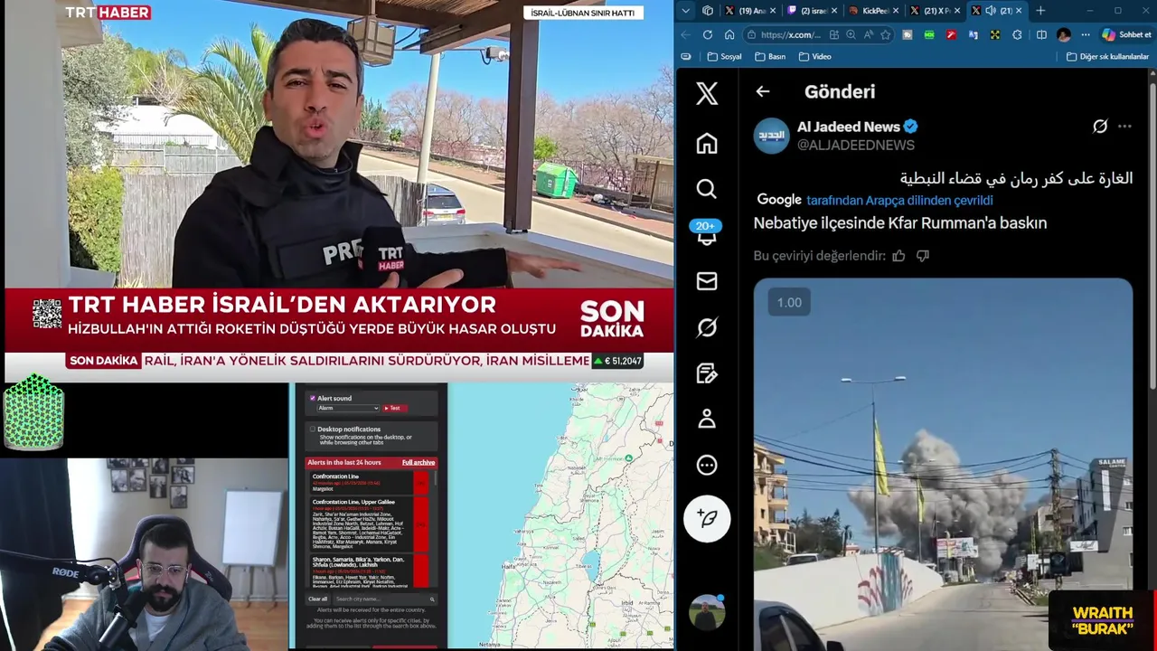
Task: Click the browser address bar URL
Action: [x=790, y=34]
